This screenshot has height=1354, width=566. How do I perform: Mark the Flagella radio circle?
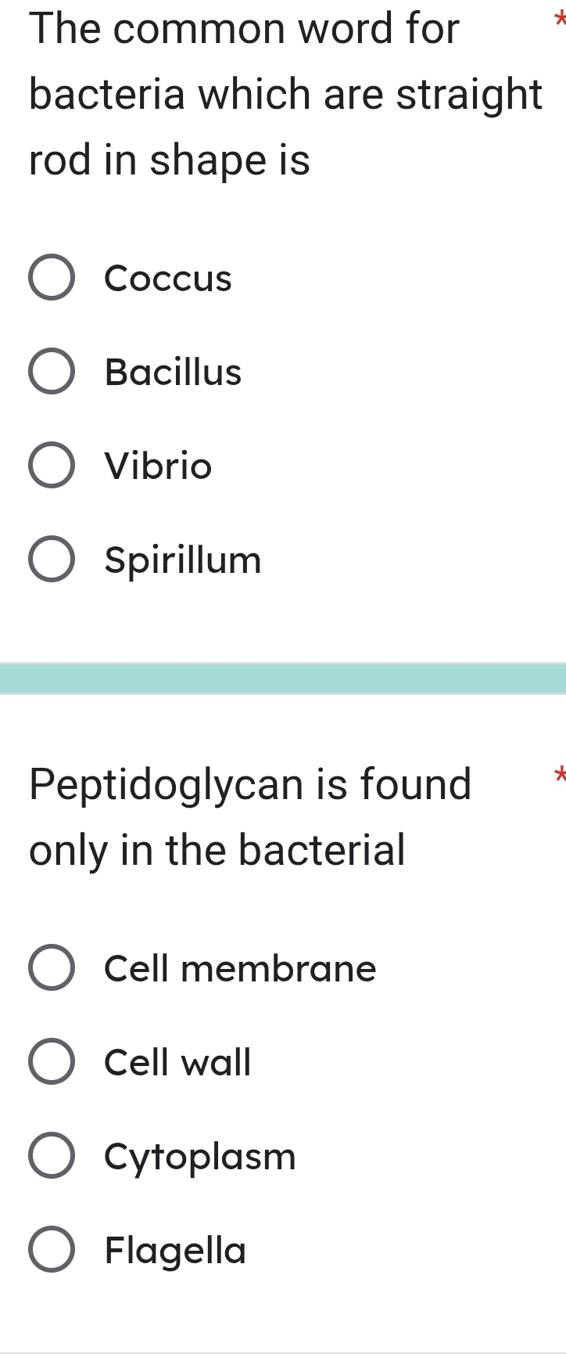click(52, 1250)
